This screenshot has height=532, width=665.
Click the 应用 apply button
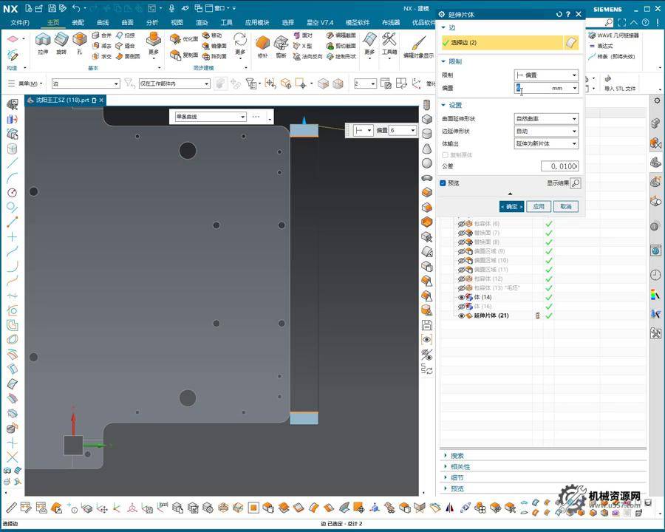pos(539,207)
